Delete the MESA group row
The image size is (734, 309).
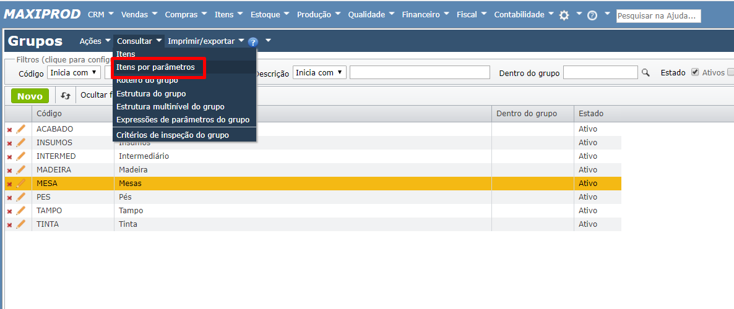[9, 184]
